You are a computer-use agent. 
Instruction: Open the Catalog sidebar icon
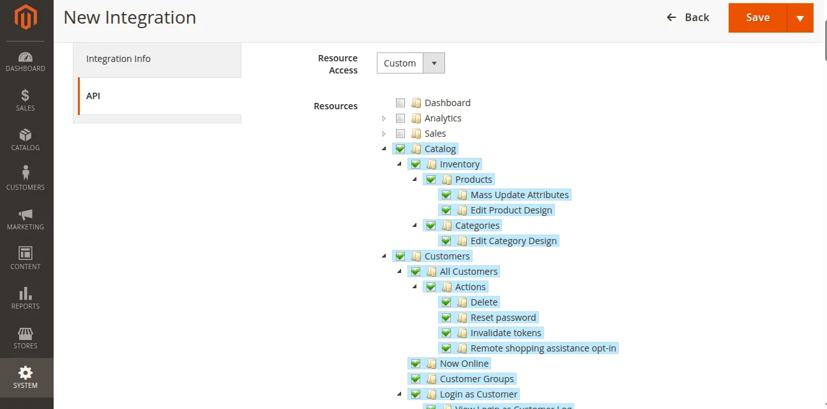pos(26,141)
